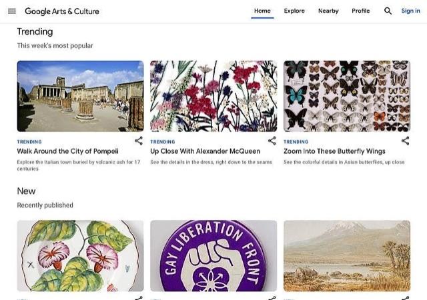This screenshot has height=300, width=427.
Task: Share the Butterfly Wings story
Action: click(x=405, y=141)
